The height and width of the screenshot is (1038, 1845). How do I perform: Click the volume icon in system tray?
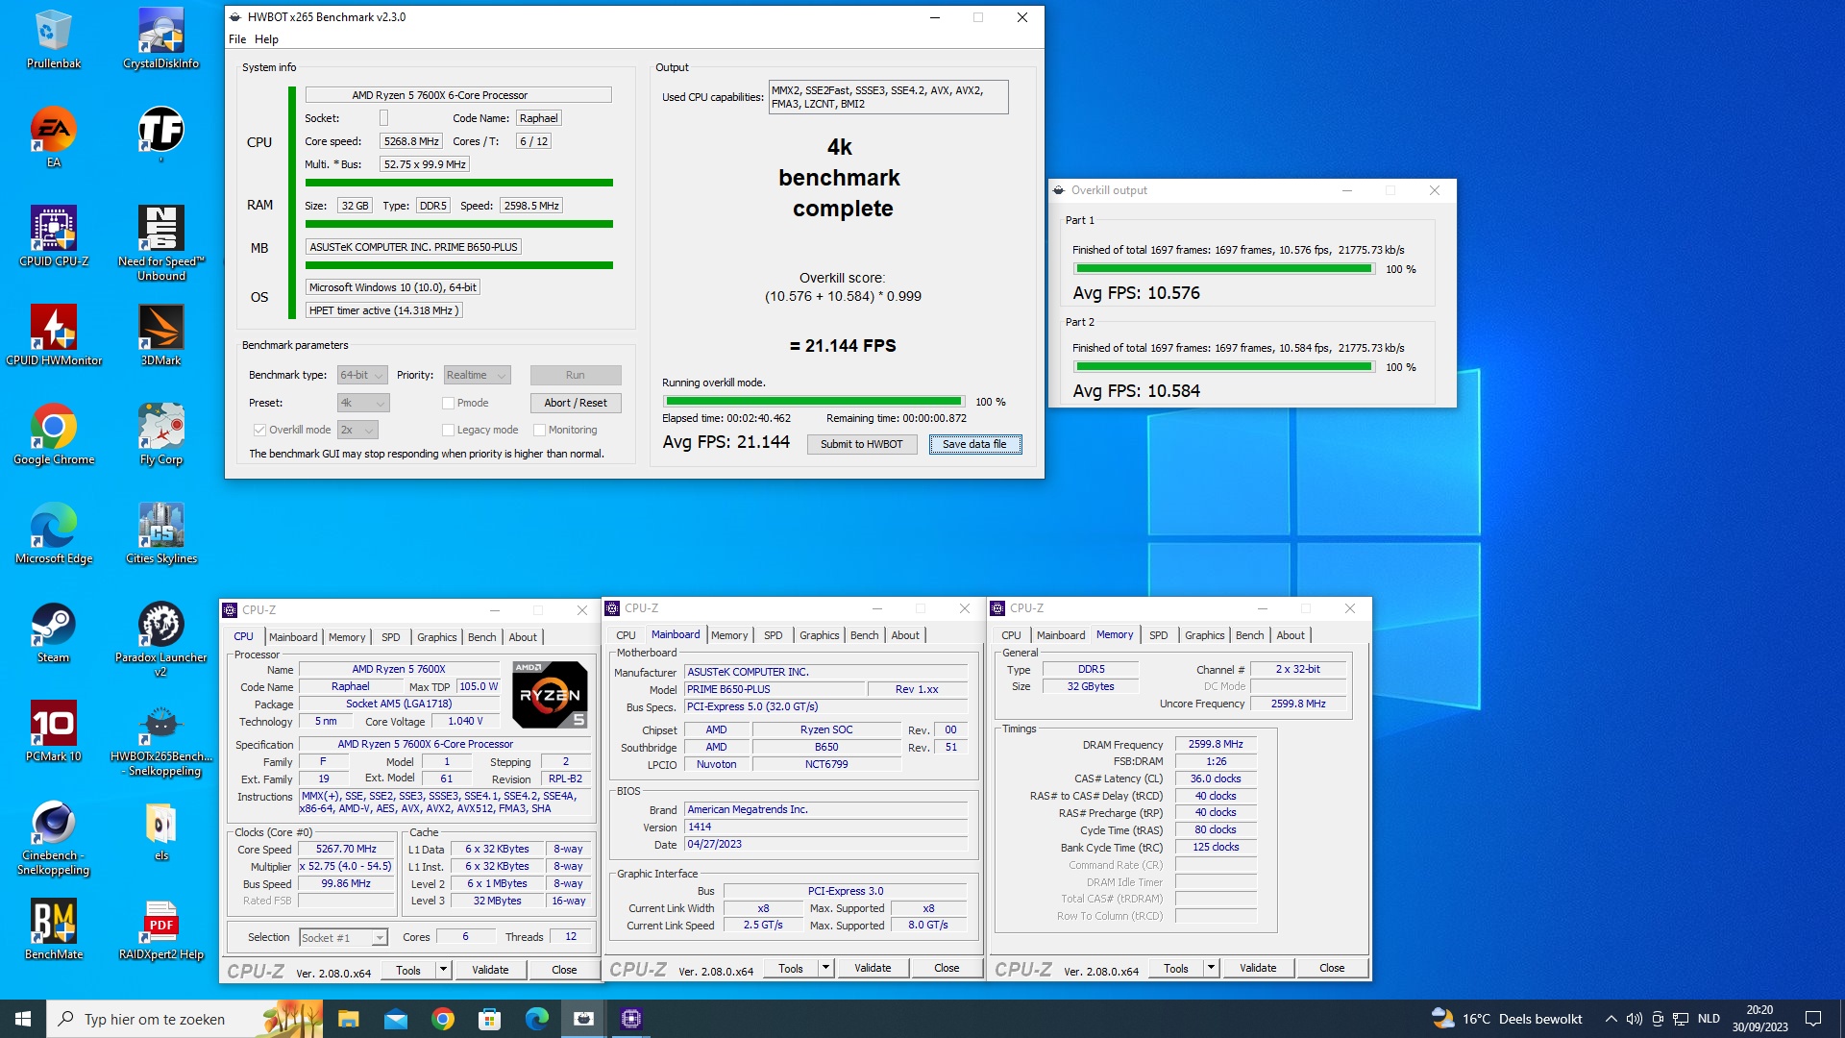pos(1634,1019)
